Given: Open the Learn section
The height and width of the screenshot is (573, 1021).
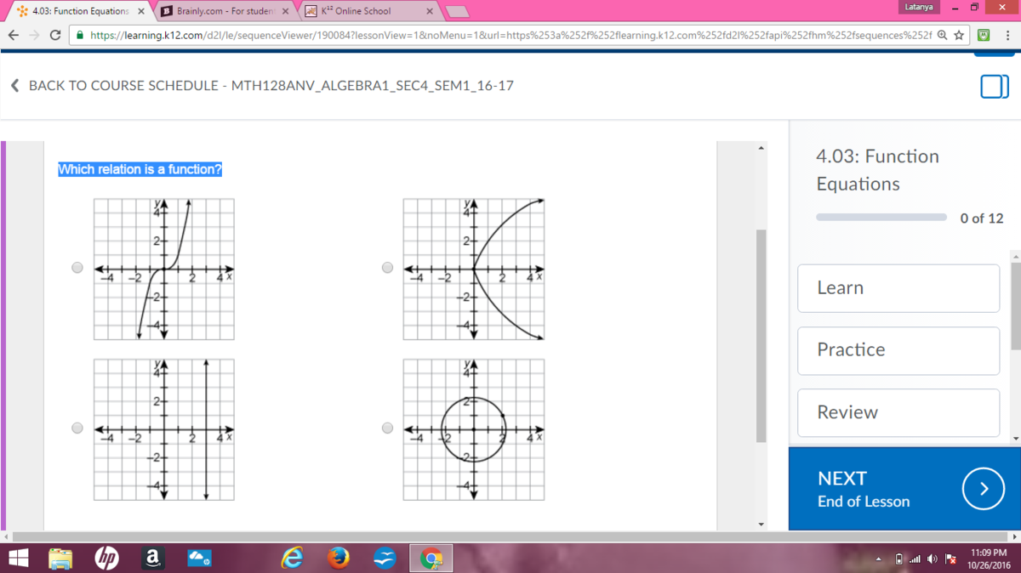Looking at the screenshot, I should pyautogui.click(x=898, y=288).
